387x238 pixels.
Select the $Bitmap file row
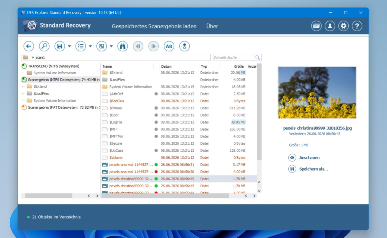click(x=179, y=108)
